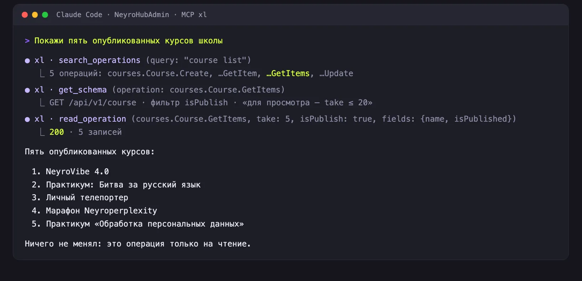Image resolution: width=582 pixels, height=281 pixels.
Task: Select the search_operations tool name
Action: coord(100,60)
